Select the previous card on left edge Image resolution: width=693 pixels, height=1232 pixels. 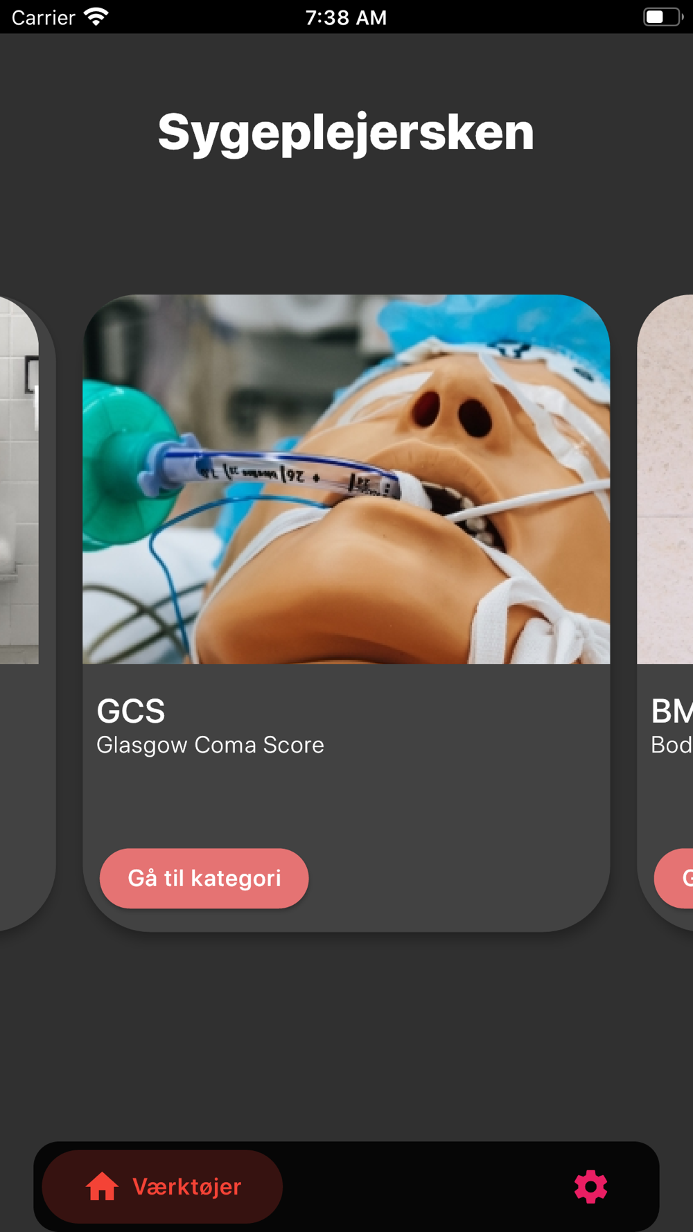(27, 613)
